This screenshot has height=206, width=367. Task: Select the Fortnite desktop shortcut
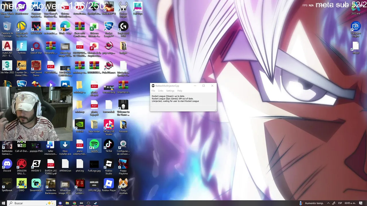(x=22, y=47)
